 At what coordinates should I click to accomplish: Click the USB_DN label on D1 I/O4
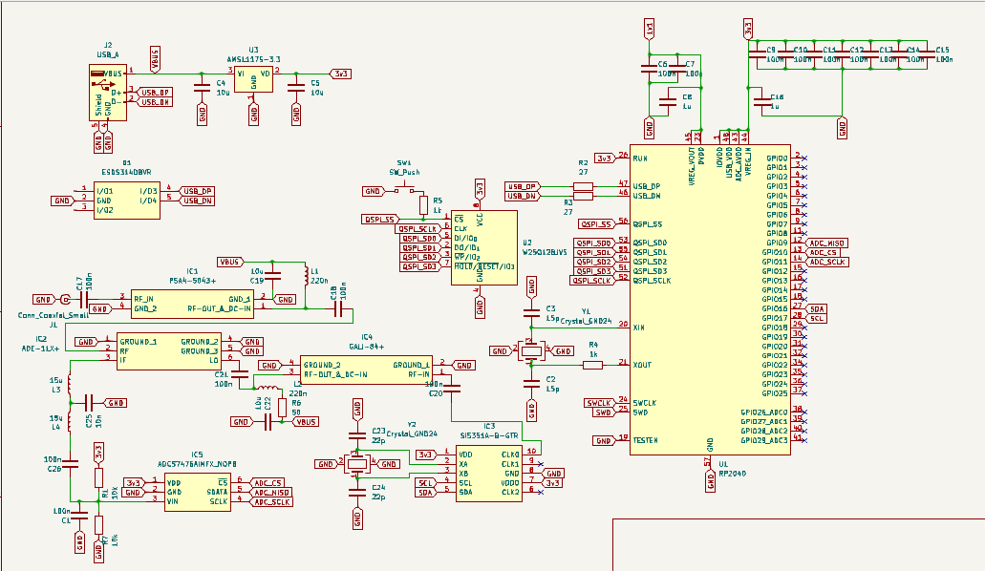click(197, 201)
